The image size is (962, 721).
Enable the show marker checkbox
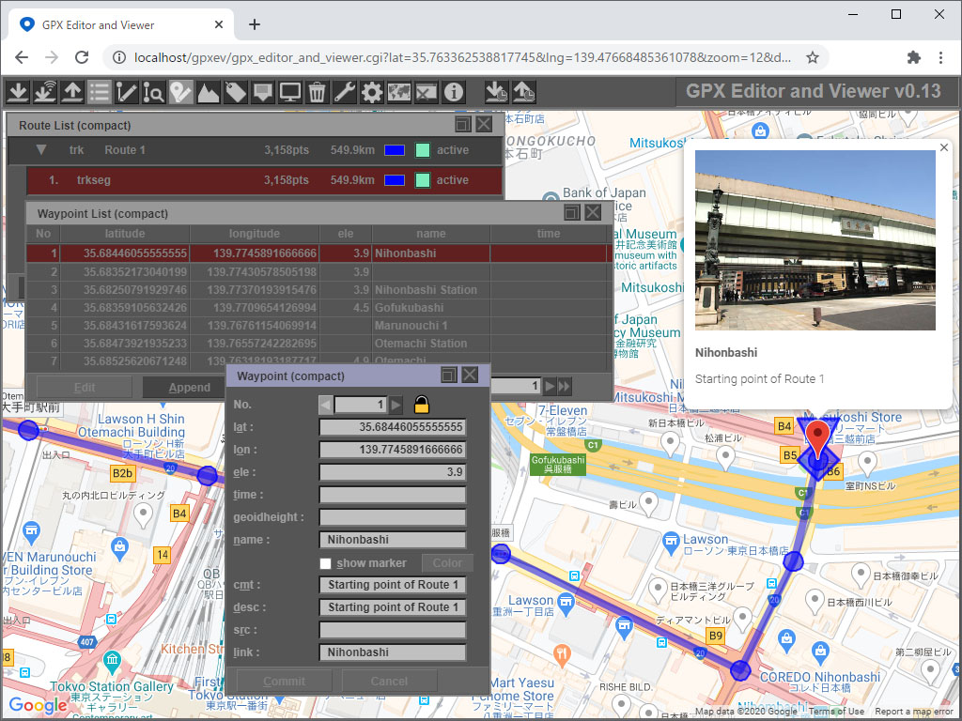coord(326,563)
